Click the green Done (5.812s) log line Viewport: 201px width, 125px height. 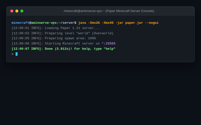click(64, 49)
